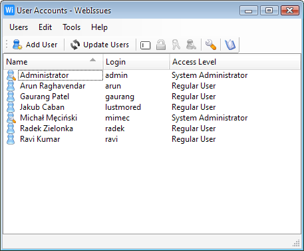Select Ravi Kumar in the list

[40, 139]
